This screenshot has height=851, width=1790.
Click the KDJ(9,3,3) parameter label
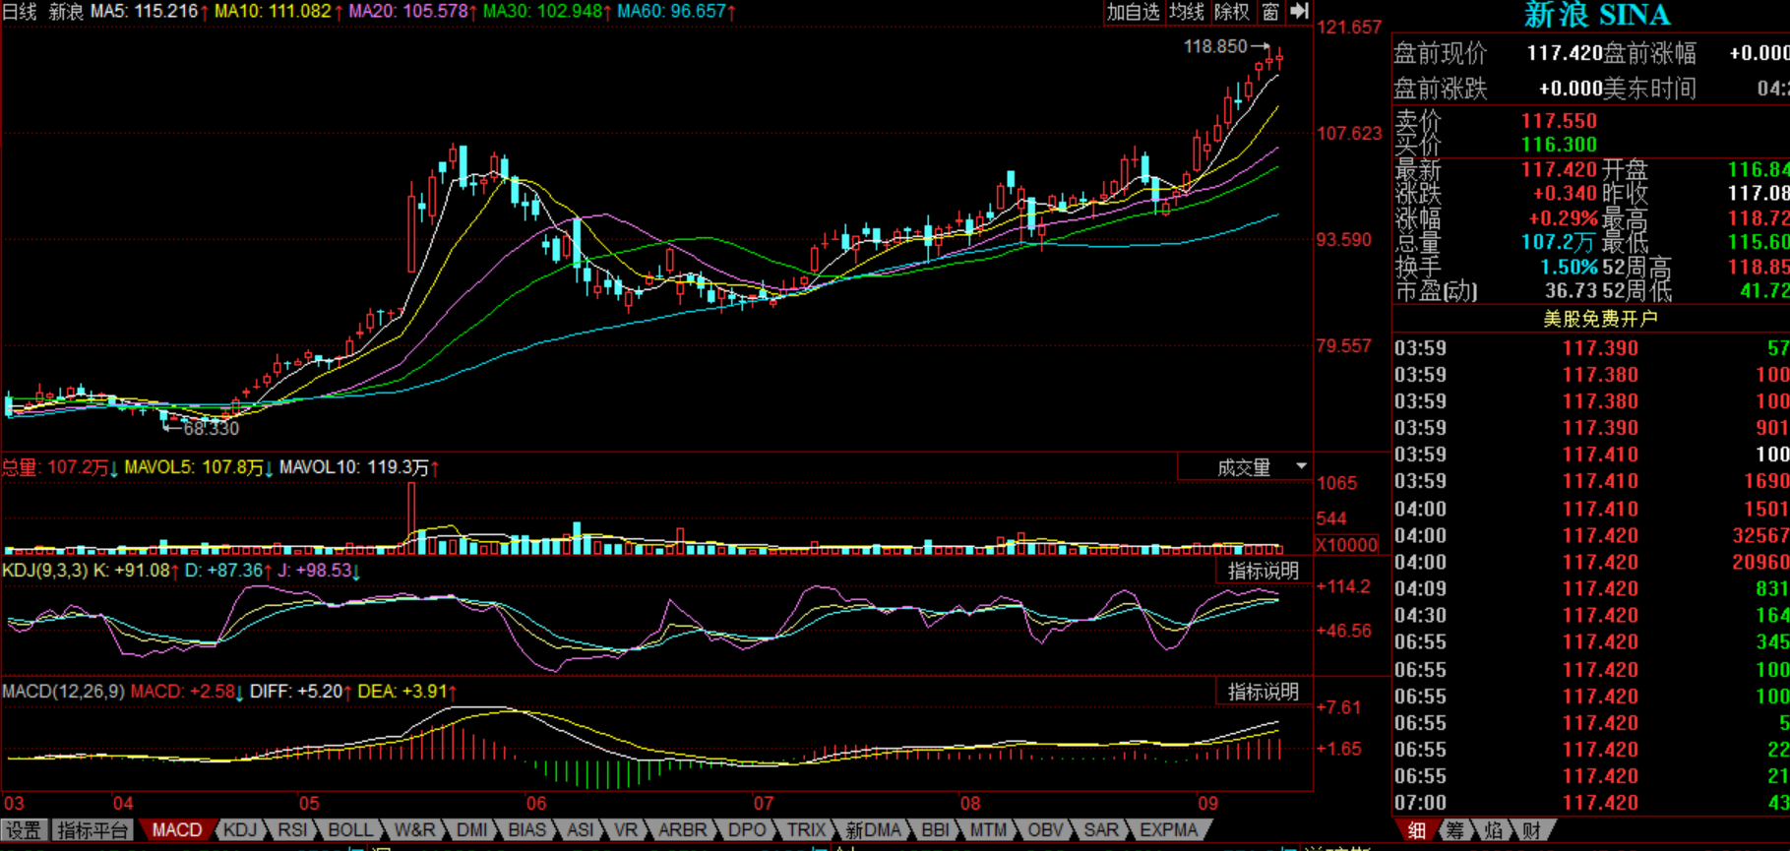(45, 571)
